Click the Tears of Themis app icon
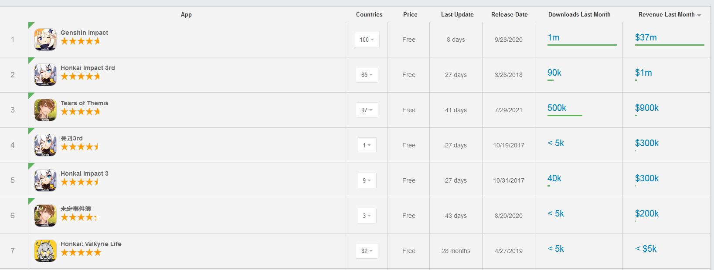This screenshot has width=714, height=270. tap(45, 110)
